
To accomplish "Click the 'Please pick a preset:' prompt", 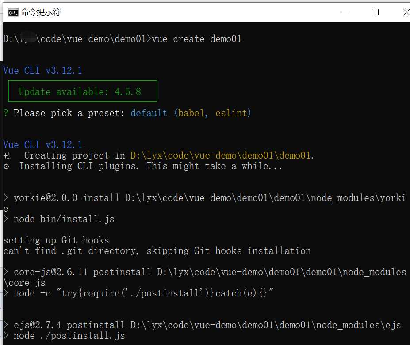I will (69, 113).
